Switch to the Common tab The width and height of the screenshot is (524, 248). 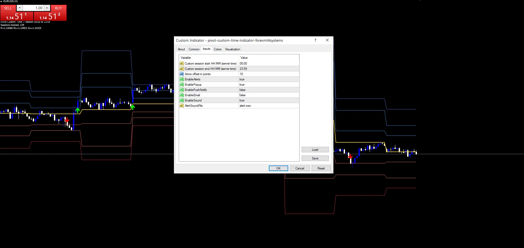coord(194,49)
